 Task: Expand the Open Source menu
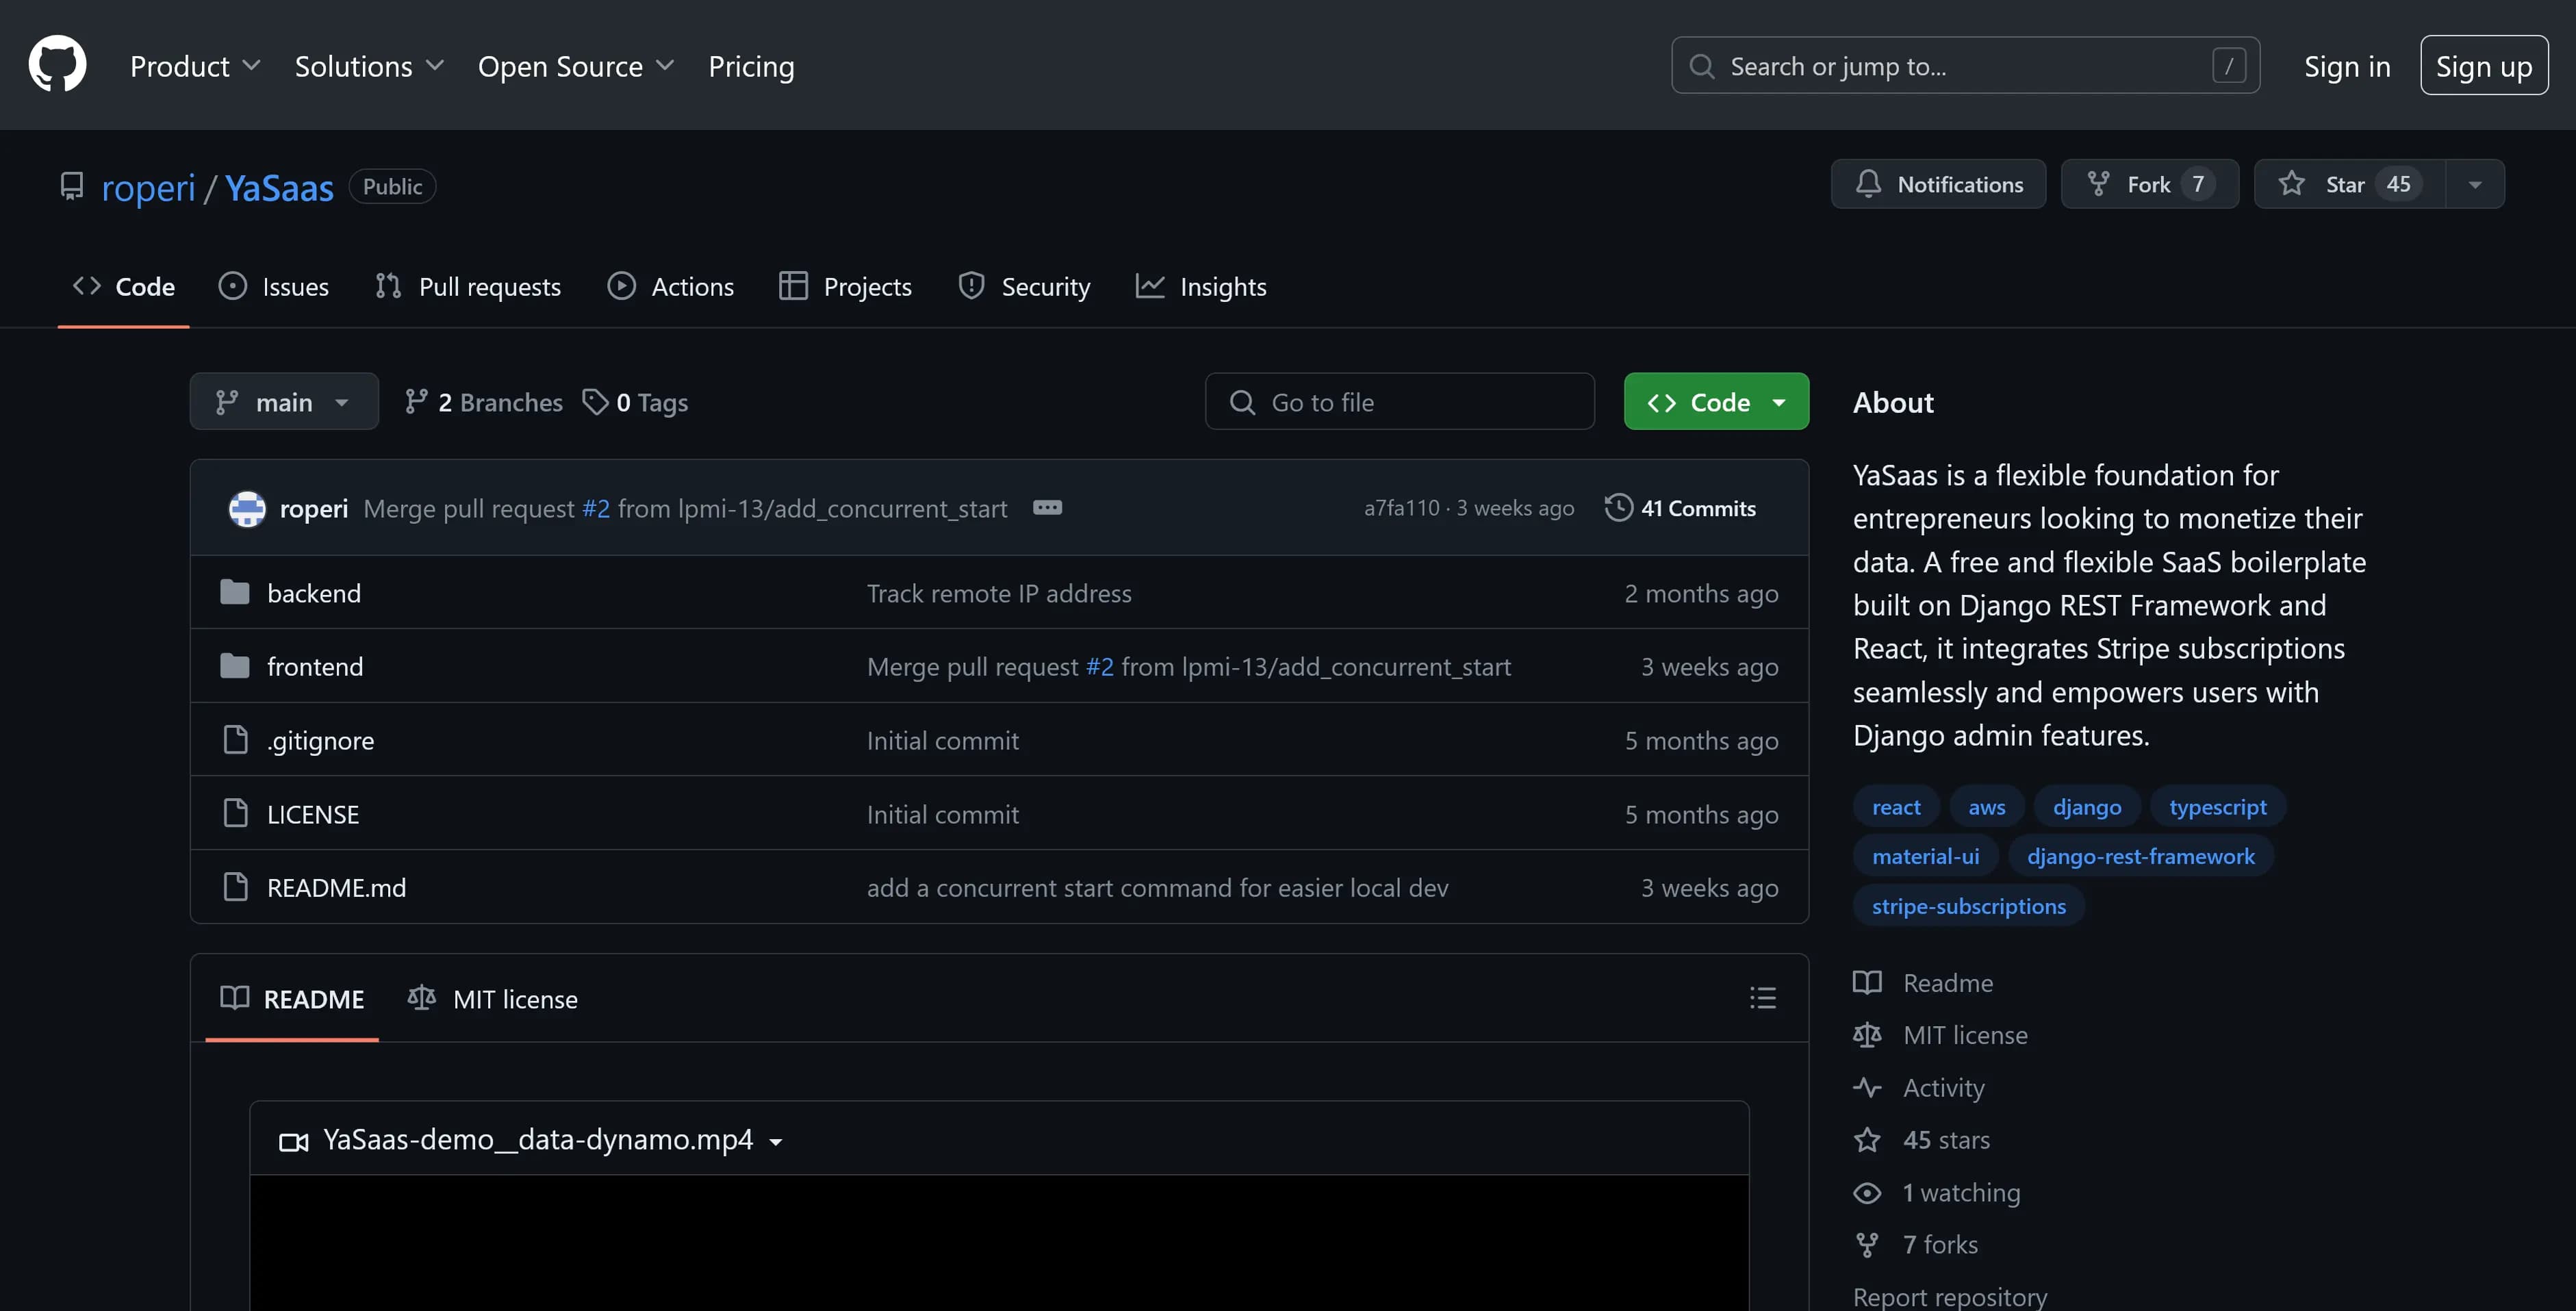click(576, 66)
